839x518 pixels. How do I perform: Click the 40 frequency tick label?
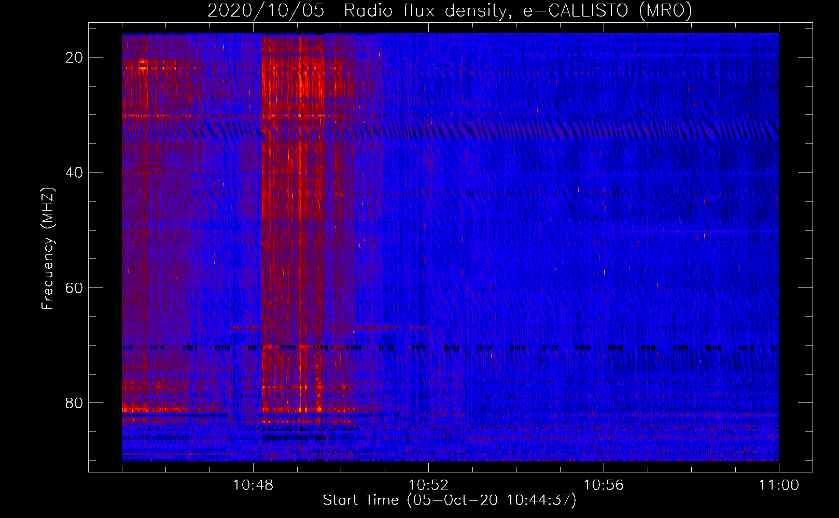[74, 172]
